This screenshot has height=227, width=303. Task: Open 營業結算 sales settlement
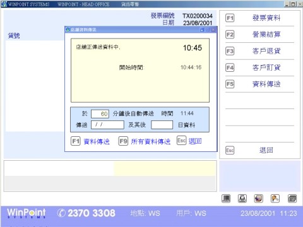click(266, 35)
